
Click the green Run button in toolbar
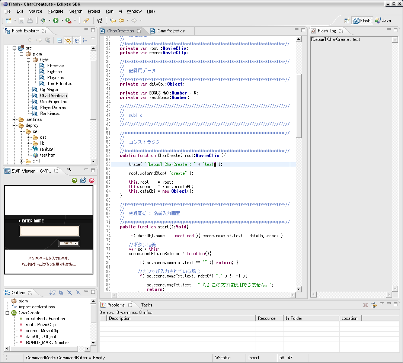[x=56, y=20]
